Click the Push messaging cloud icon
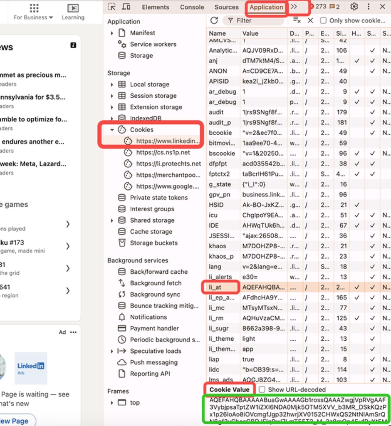Screen dimensions: 391x426 coord(122,362)
